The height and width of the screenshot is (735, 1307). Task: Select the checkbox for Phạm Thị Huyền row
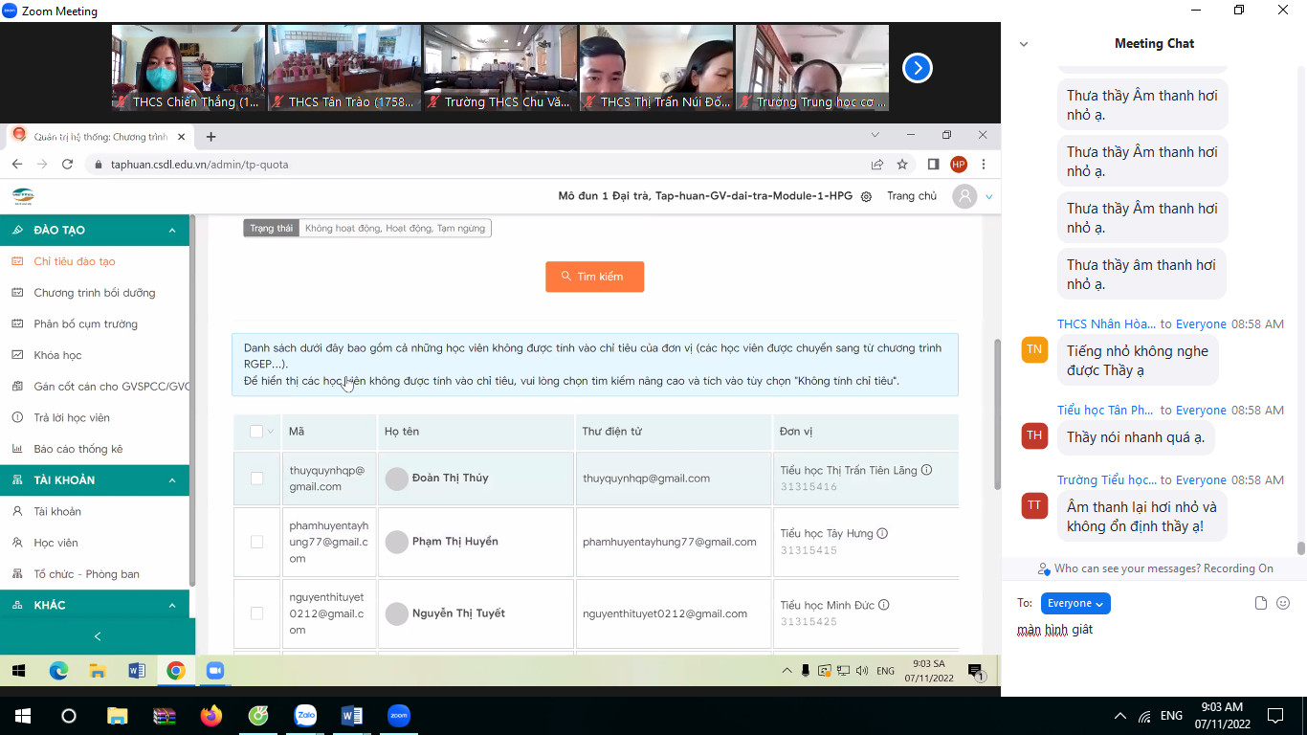pos(256,542)
